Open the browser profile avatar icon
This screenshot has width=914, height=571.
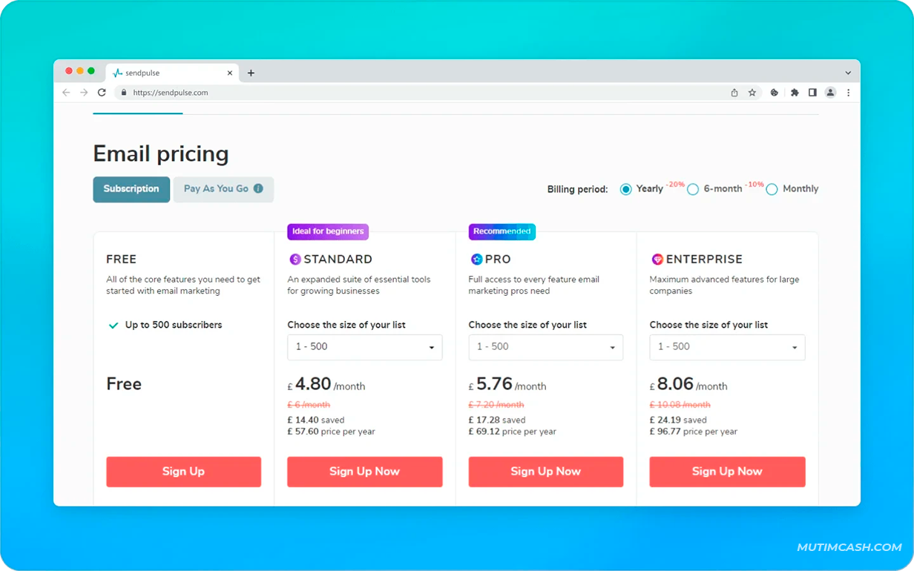click(x=830, y=93)
